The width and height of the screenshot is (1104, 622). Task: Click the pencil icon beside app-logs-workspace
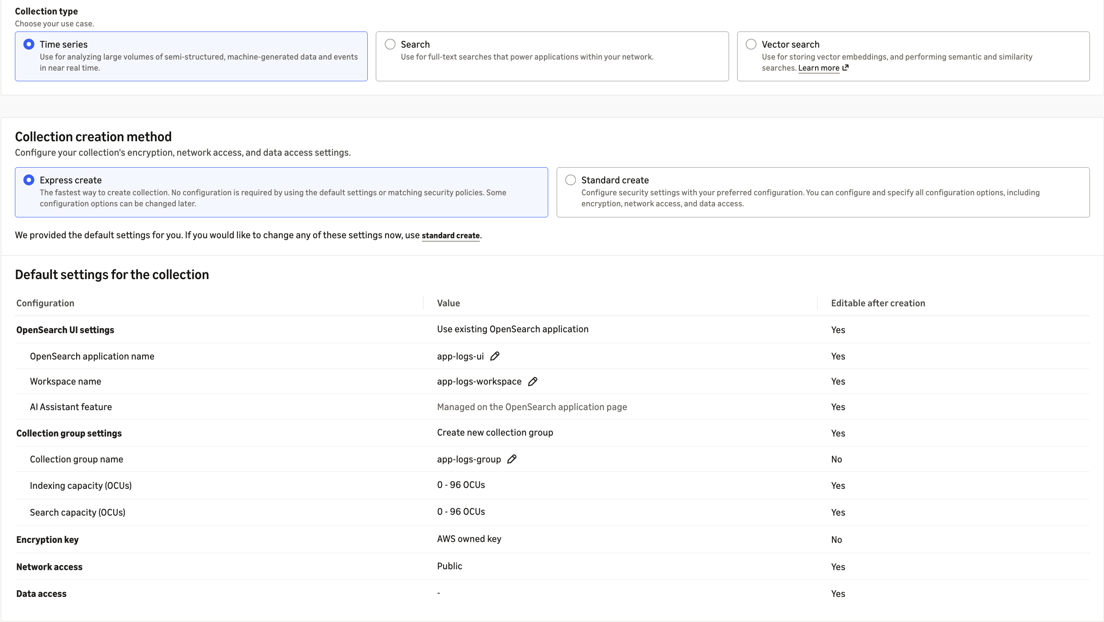pyautogui.click(x=532, y=381)
